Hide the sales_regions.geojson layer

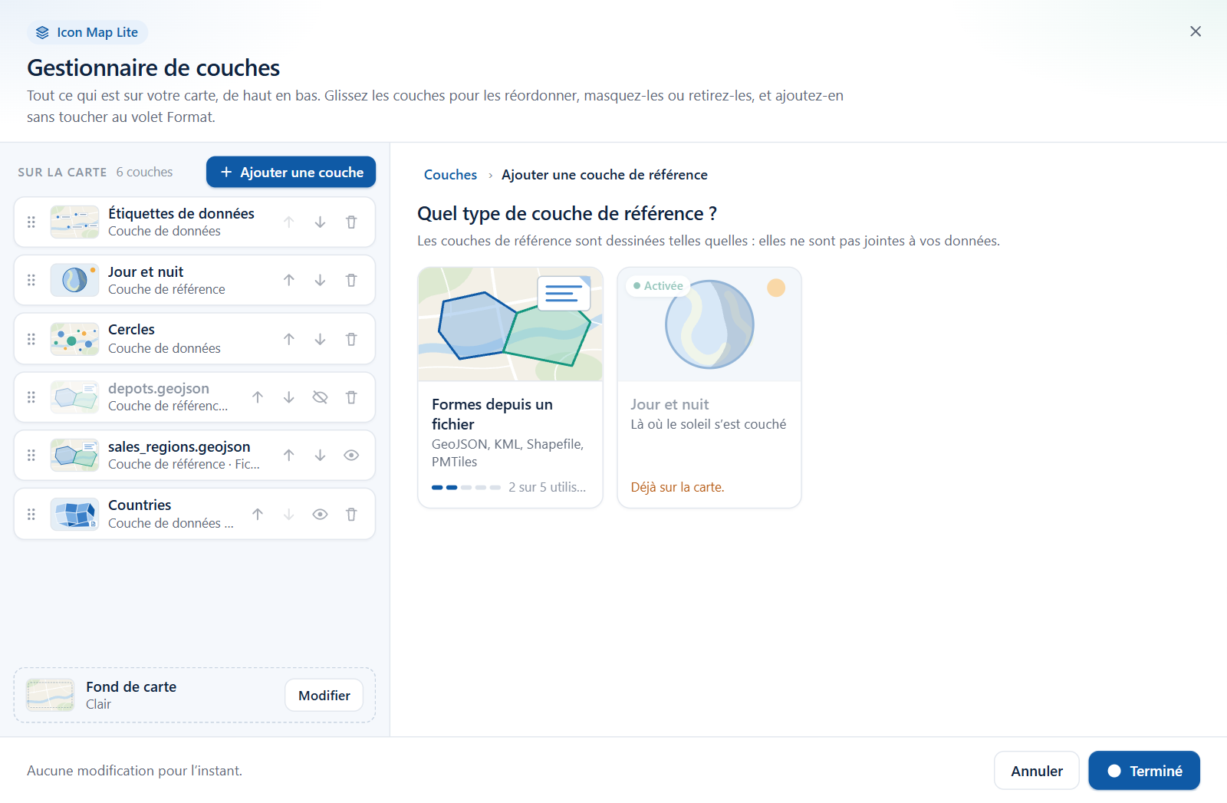pos(351,456)
